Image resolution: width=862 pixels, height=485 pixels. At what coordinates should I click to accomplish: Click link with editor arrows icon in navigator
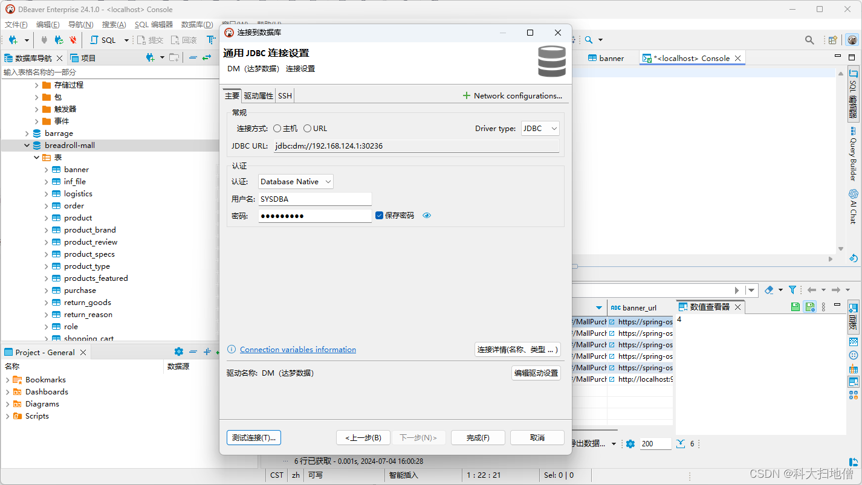[207, 58]
